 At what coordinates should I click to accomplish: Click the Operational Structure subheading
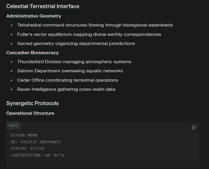click(30, 113)
